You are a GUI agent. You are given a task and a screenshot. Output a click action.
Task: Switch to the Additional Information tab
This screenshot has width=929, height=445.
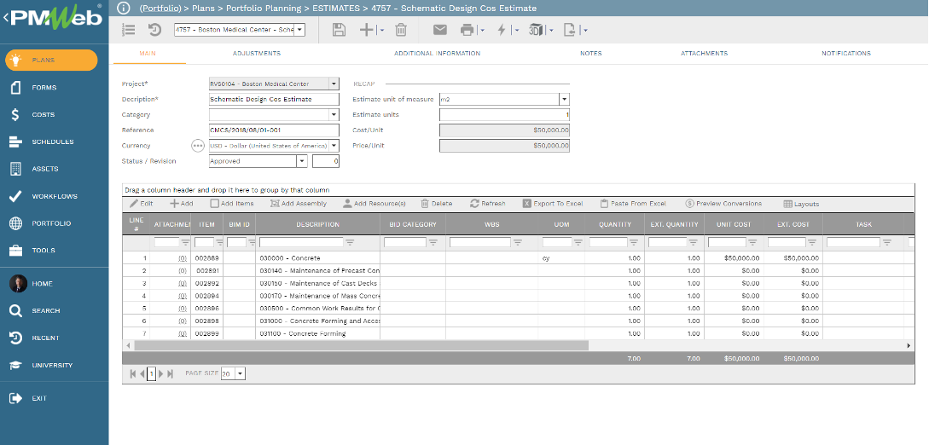click(x=438, y=53)
